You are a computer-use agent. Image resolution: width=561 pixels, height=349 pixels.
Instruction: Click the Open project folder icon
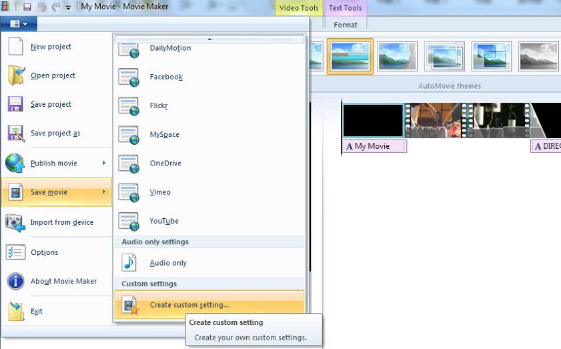click(16, 75)
